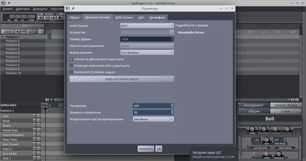Click the Атака attack knob
The width and height of the screenshot is (306, 161).
click(x=252, y=129)
